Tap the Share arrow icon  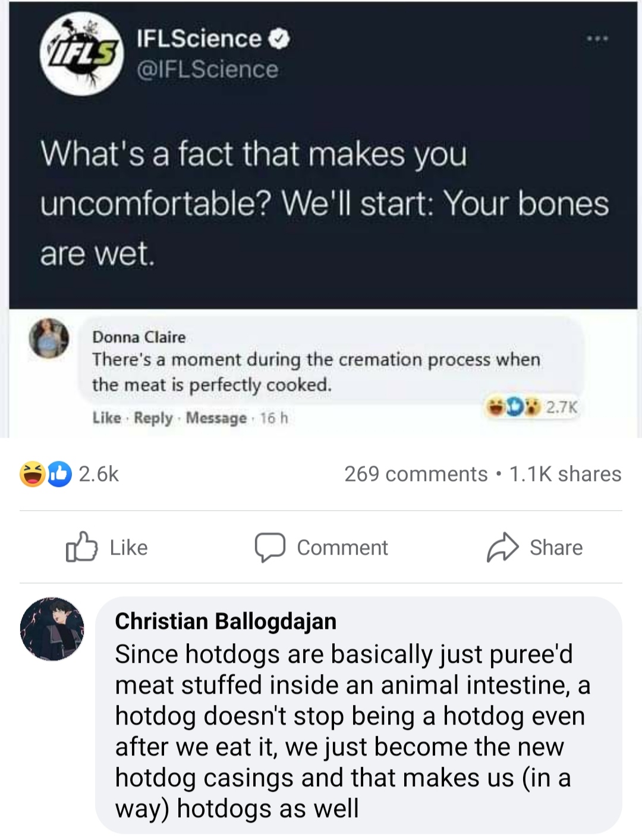click(x=503, y=547)
